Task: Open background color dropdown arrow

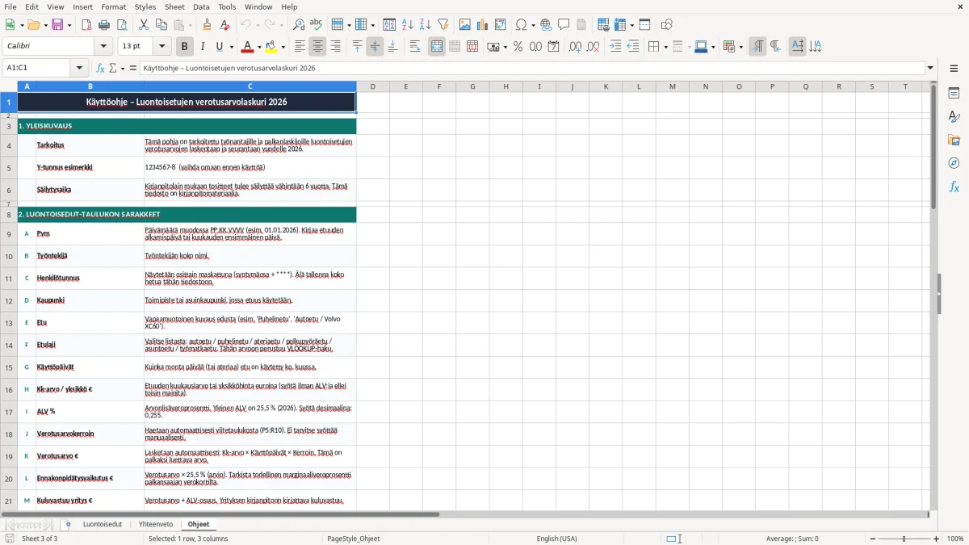Action: pos(283,47)
